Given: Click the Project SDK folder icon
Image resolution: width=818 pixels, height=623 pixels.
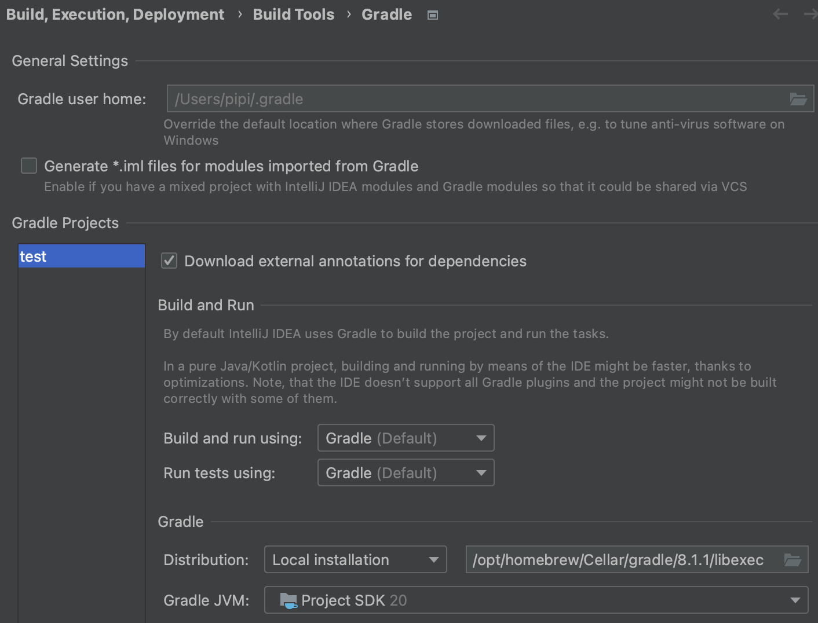Looking at the screenshot, I should pyautogui.click(x=288, y=600).
